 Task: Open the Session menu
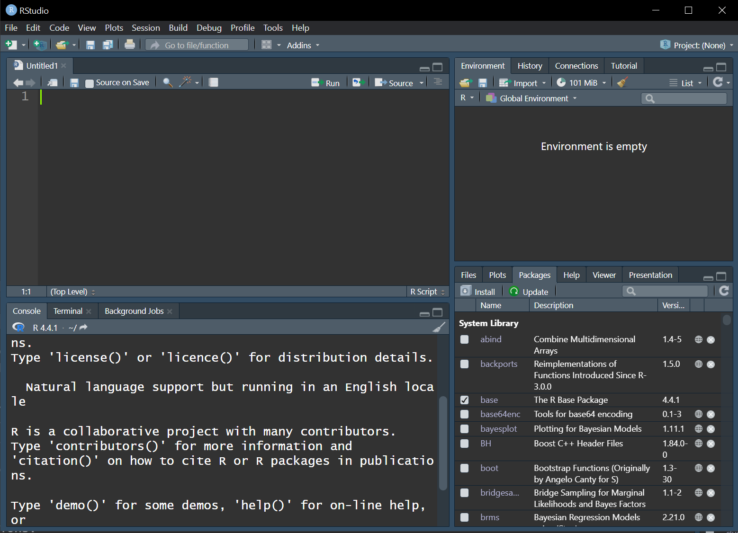[145, 28]
